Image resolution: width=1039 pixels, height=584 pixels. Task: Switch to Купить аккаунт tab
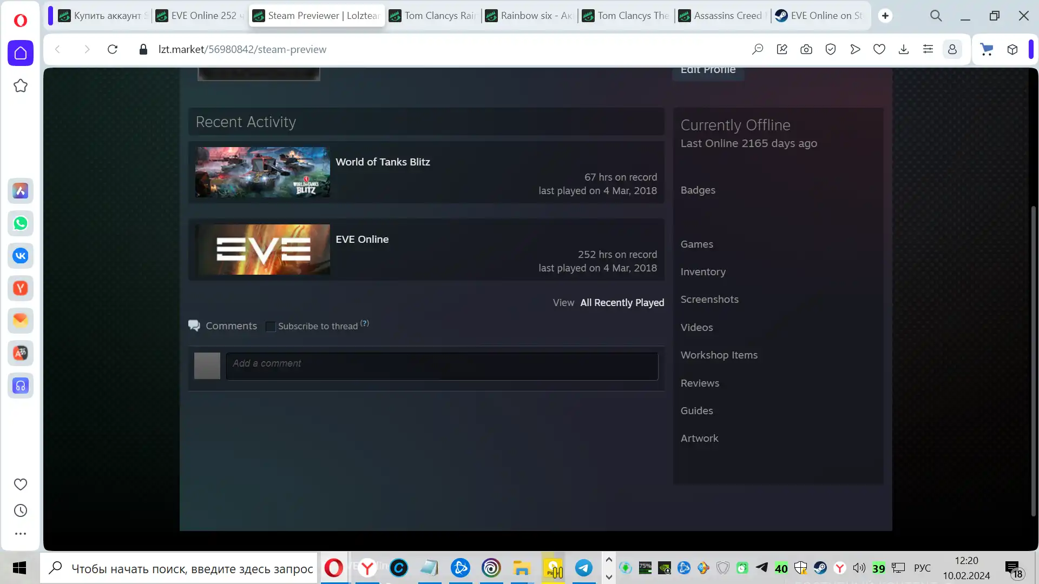tap(103, 16)
